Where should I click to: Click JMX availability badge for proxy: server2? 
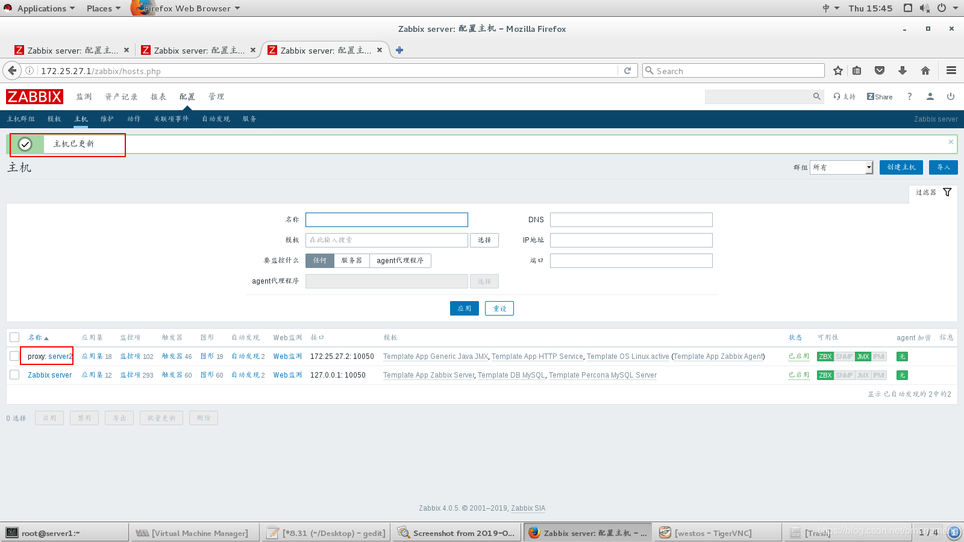tap(863, 357)
